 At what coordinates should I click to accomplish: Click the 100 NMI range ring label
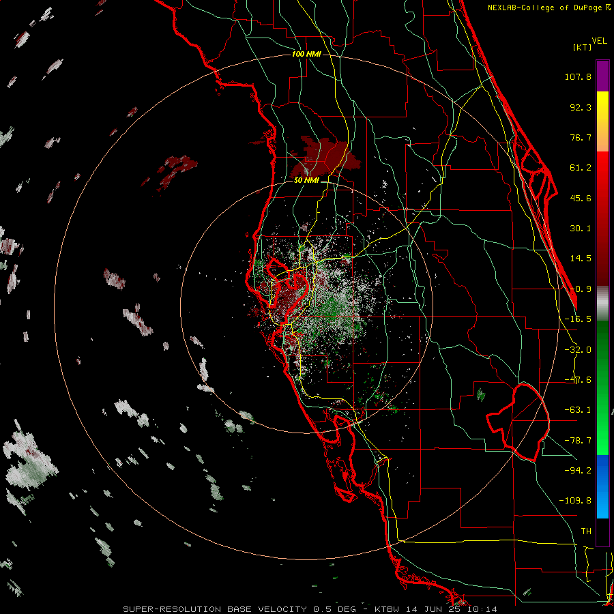point(306,54)
